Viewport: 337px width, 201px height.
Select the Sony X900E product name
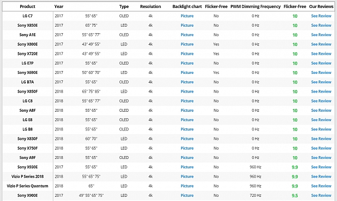point(28,195)
